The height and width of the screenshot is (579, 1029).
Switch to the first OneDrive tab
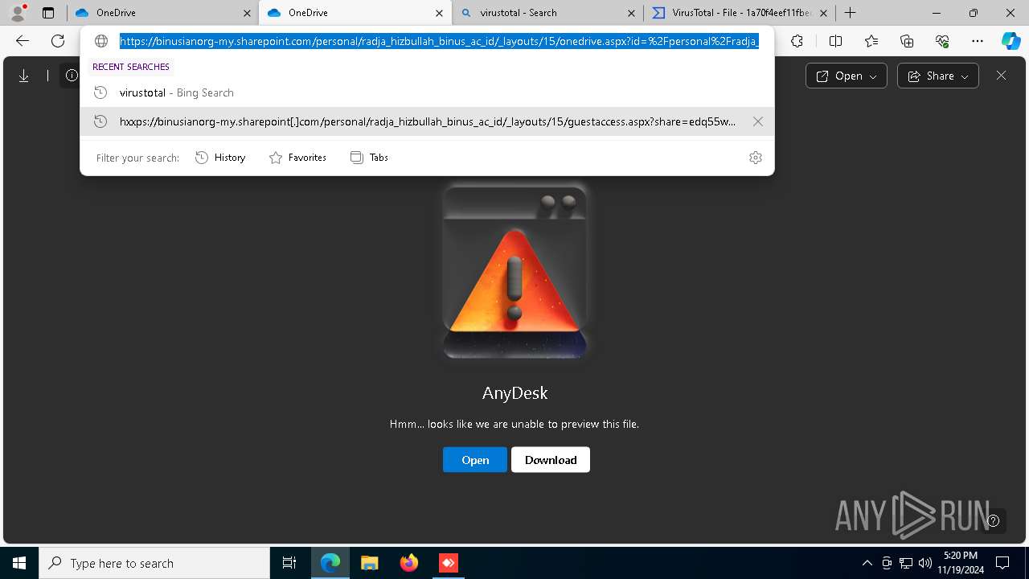161,13
